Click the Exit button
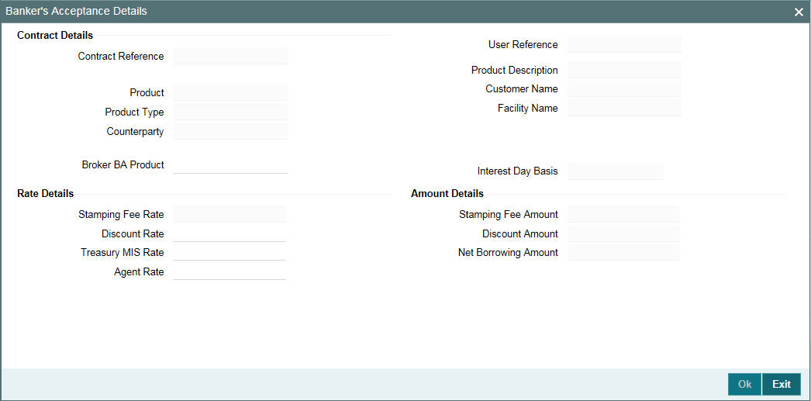The height and width of the screenshot is (401, 811). pyautogui.click(x=781, y=385)
